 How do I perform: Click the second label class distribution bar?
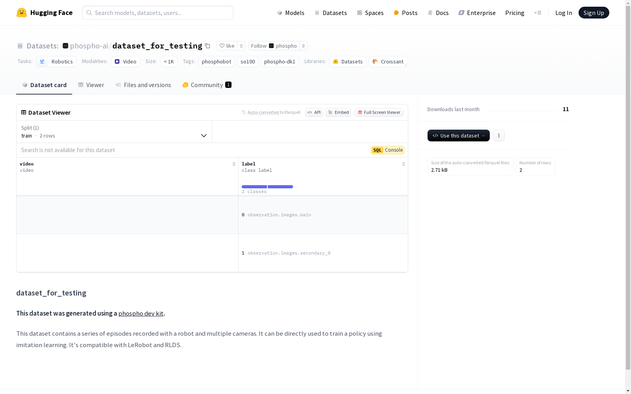pos(280,187)
